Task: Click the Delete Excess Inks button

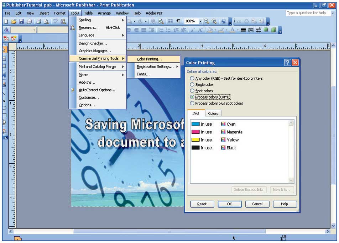Action: (x=249, y=190)
